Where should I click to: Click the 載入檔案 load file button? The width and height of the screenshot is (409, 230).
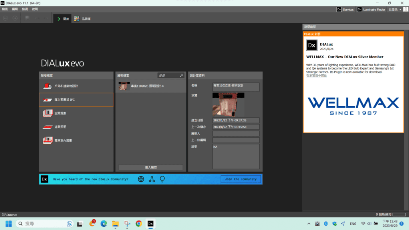tap(151, 167)
